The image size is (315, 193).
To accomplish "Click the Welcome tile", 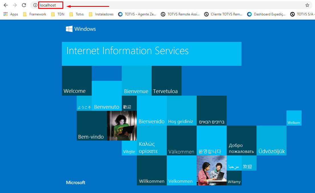I will 77,81.
